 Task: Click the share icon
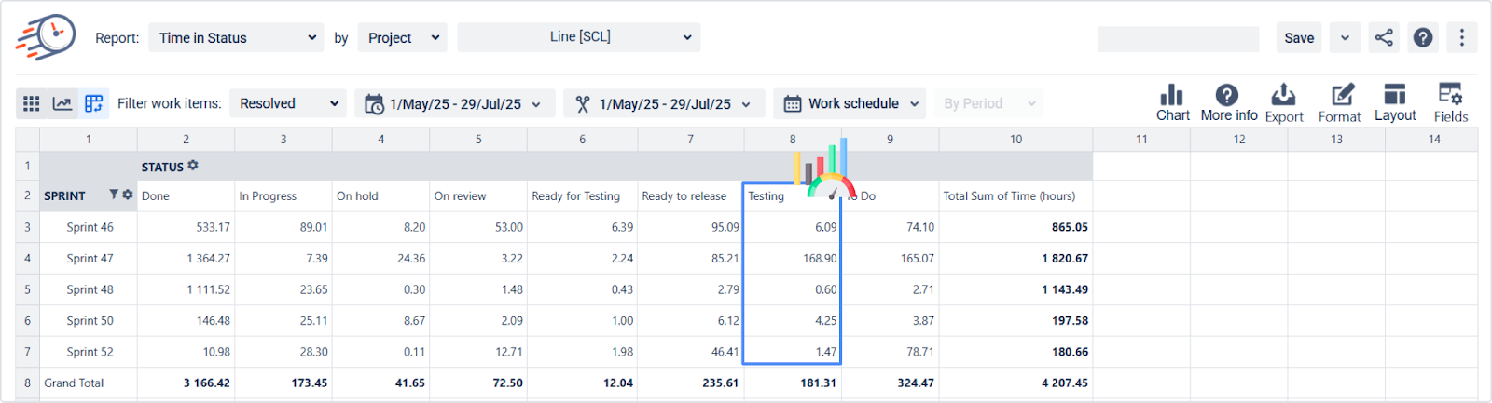[1384, 38]
